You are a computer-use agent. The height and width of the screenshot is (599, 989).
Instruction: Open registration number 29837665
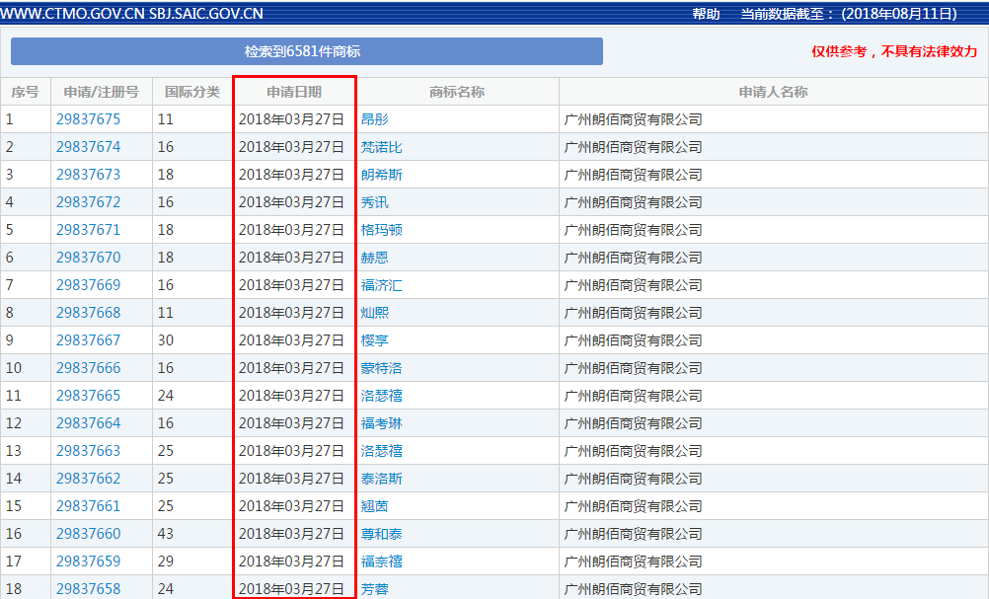pyautogui.click(x=88, y=396)
